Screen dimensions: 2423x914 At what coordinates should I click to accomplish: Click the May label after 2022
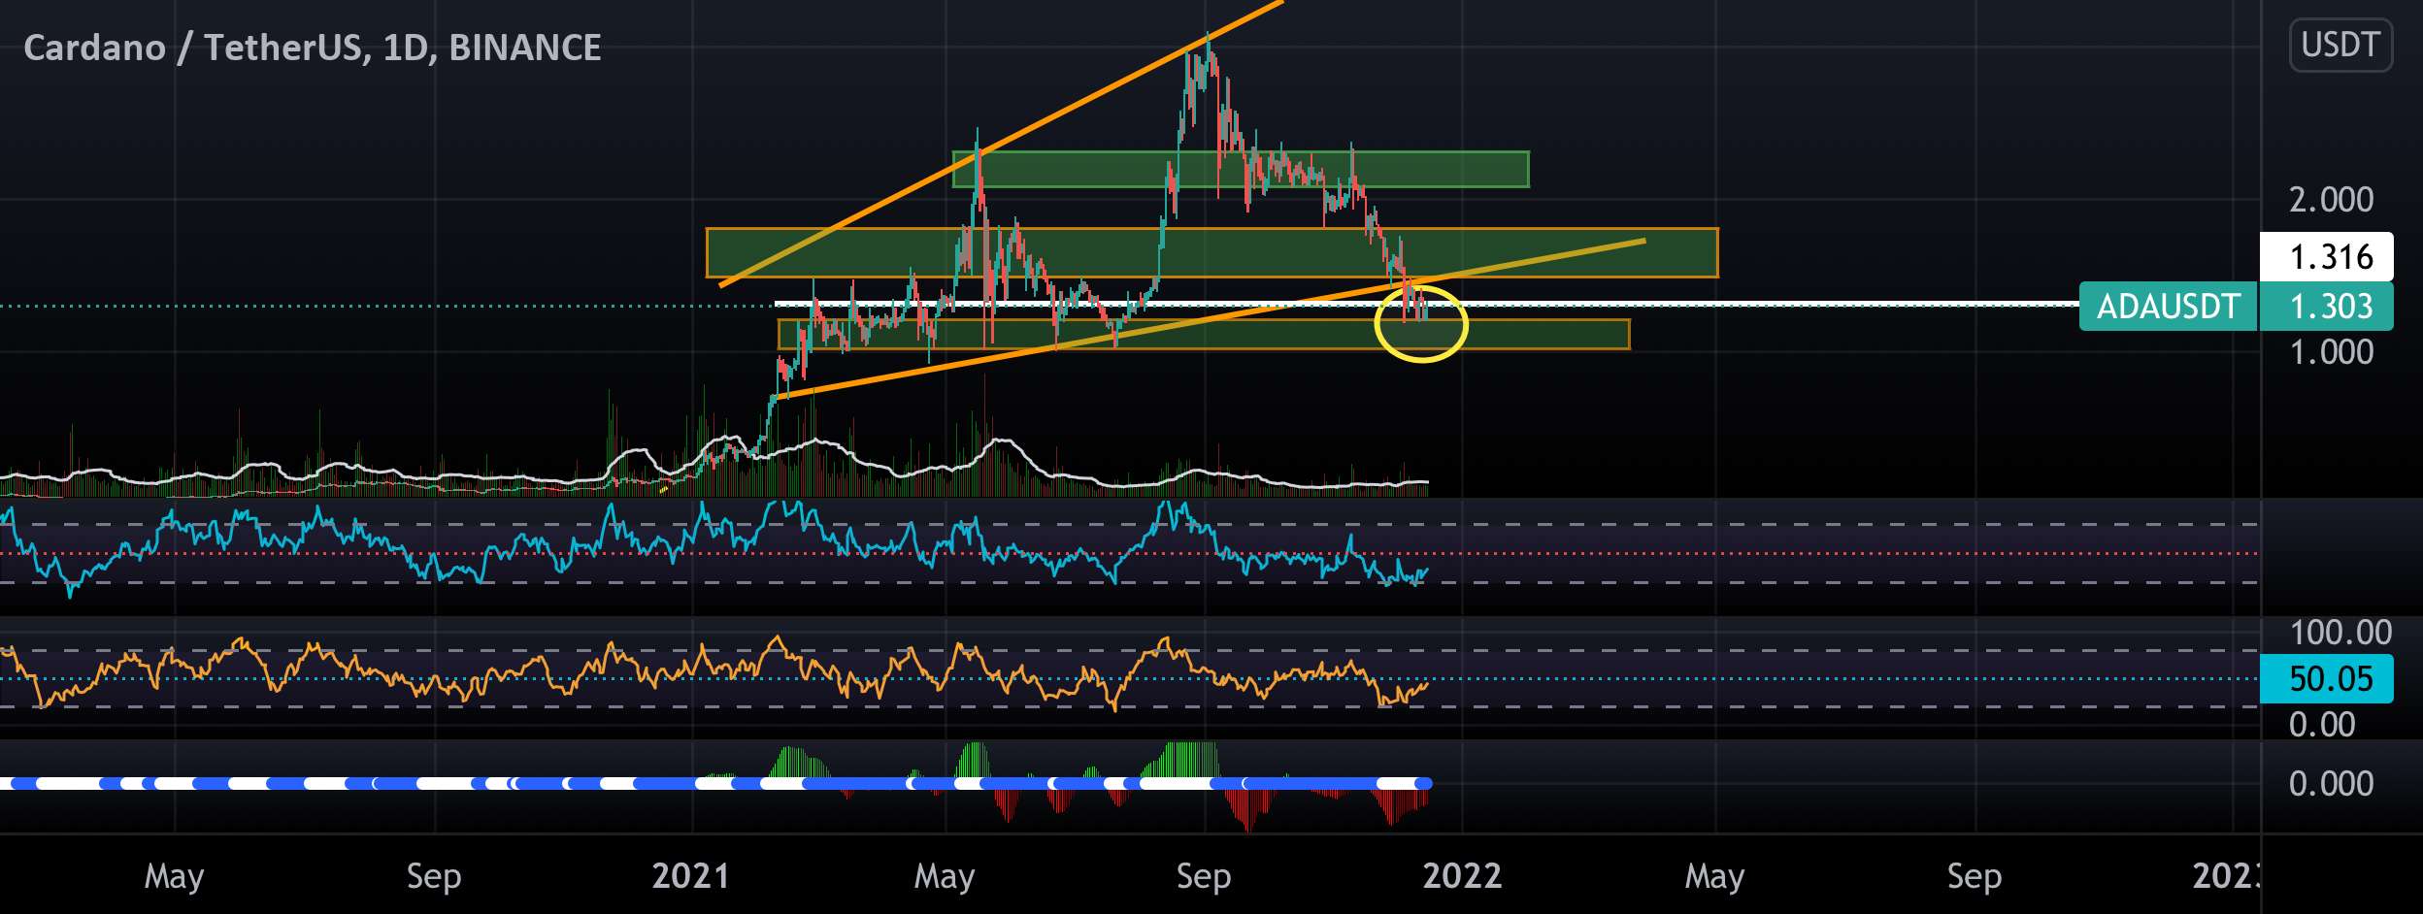click(1714, 876)
